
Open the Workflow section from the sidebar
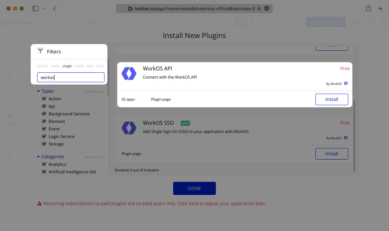(10, 59)
